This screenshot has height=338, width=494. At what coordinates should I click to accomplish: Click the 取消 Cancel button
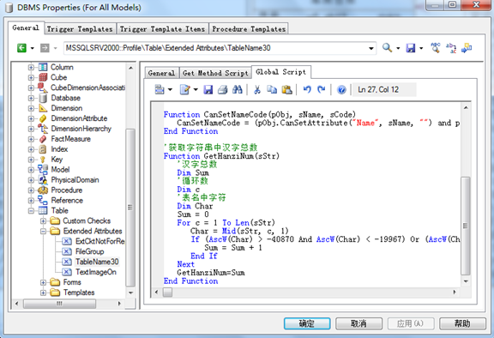tap(358, 323)
